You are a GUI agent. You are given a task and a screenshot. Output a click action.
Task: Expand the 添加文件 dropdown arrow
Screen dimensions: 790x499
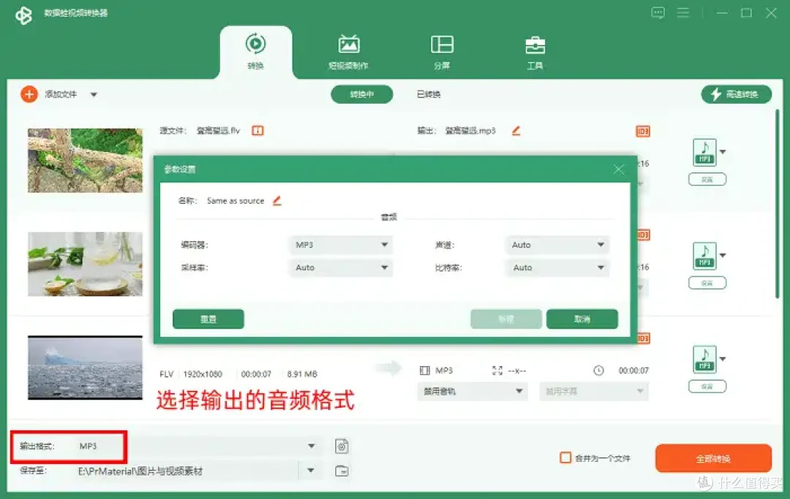point(94,94)
